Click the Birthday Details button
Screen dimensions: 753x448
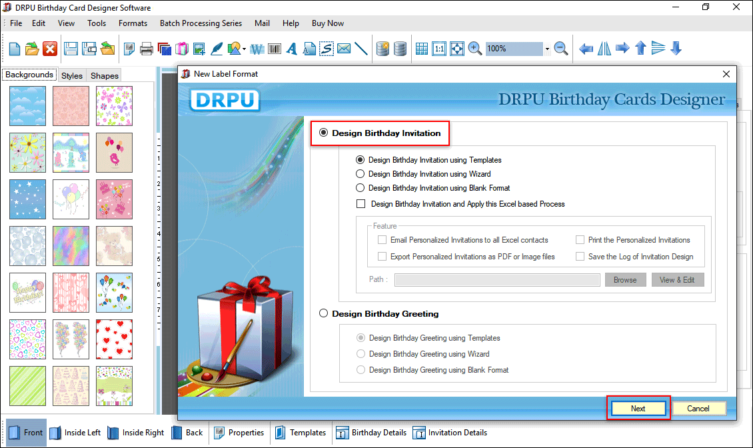click(x=371, y=433)
